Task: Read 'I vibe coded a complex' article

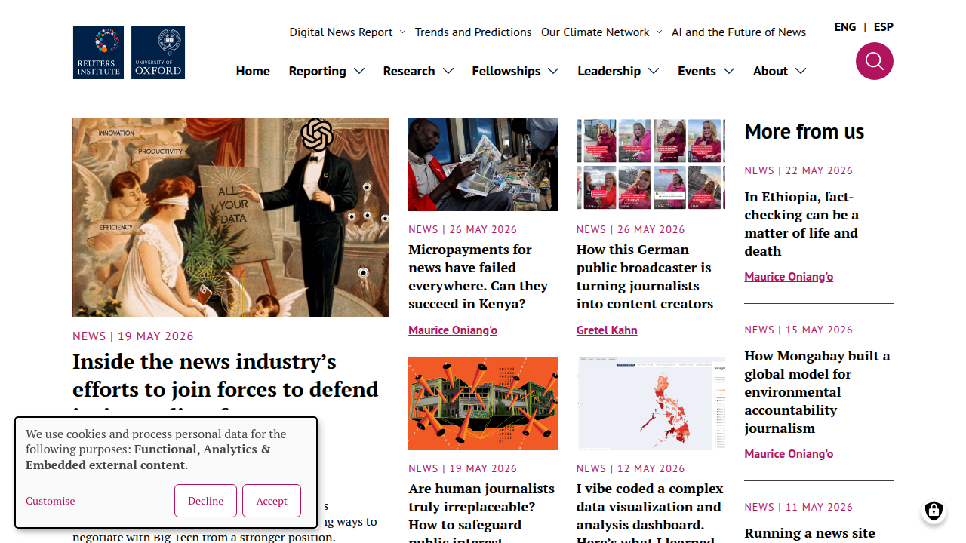Action: point(650,511)
